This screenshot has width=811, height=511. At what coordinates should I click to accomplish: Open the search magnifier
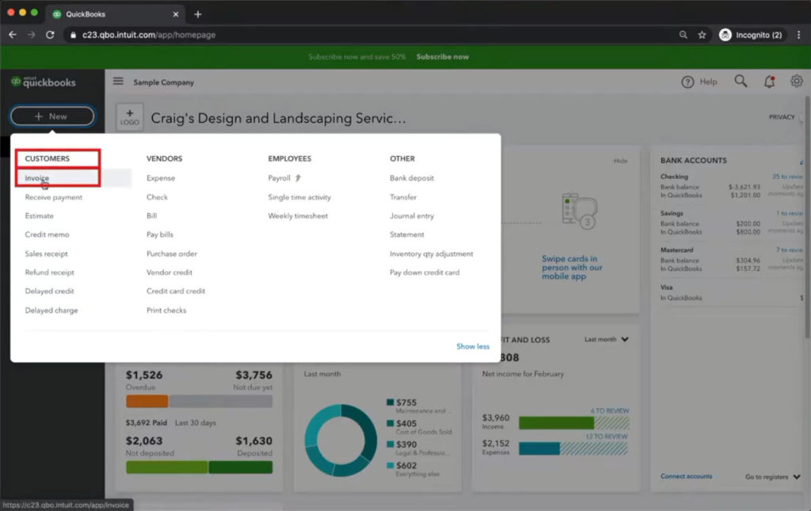click(x=740, y=81)
